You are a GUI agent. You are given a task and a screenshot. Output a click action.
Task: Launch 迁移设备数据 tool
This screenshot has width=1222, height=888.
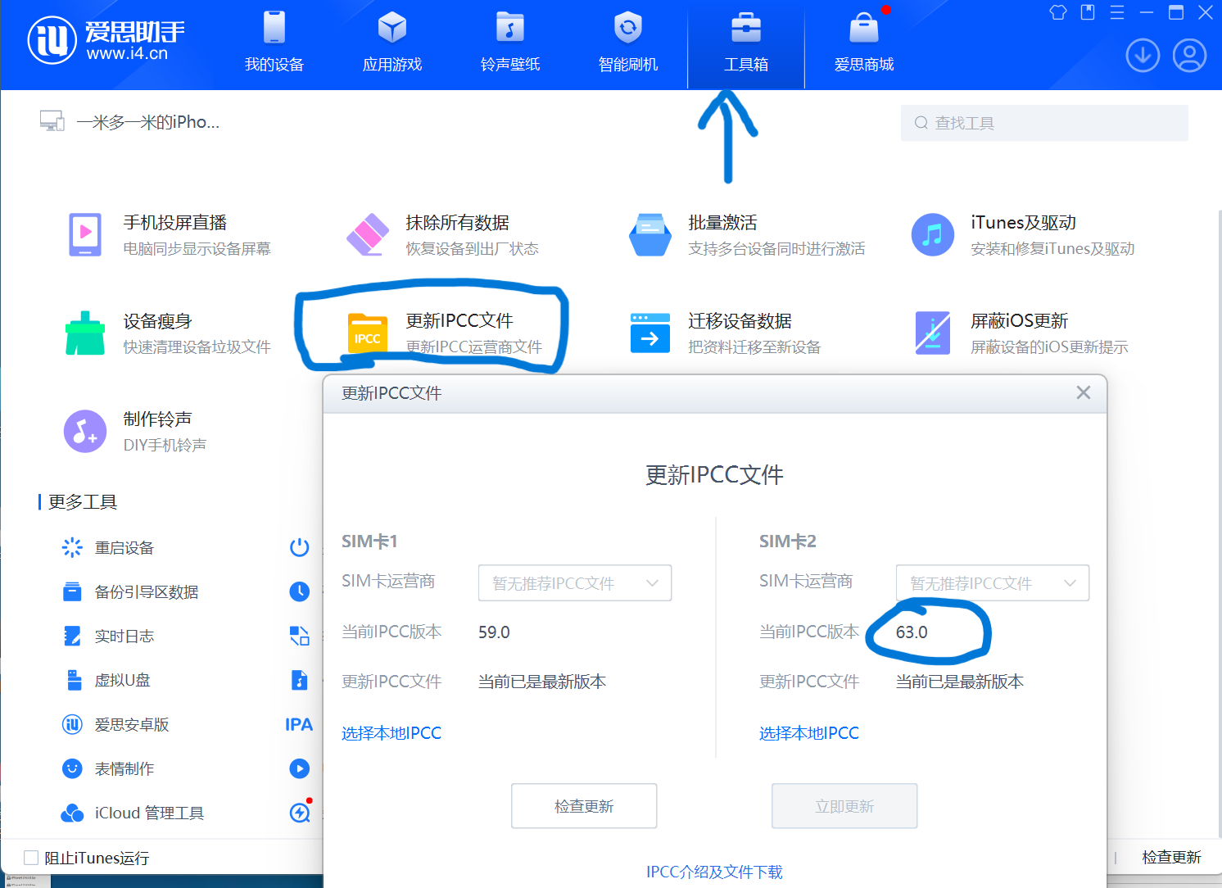(x=725, y=333)
